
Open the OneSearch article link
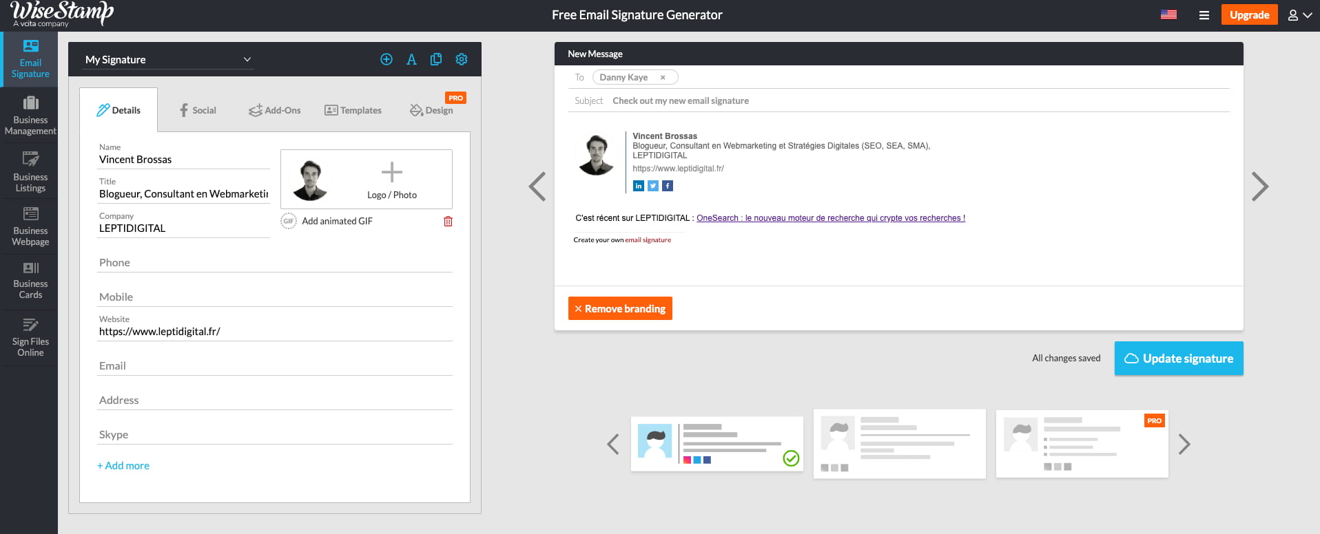click(x=831, y=218)
